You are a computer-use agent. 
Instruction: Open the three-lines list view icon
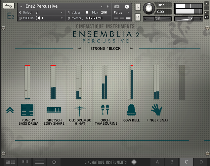39,162
